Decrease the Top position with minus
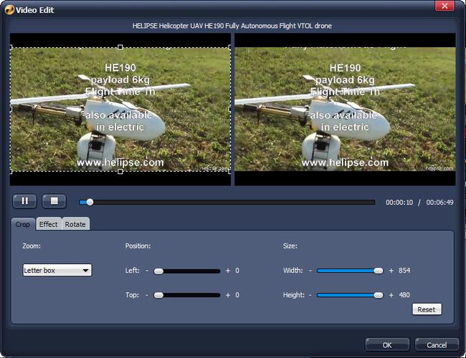Viewport: 466px width, 358px height. coord(147,295)
